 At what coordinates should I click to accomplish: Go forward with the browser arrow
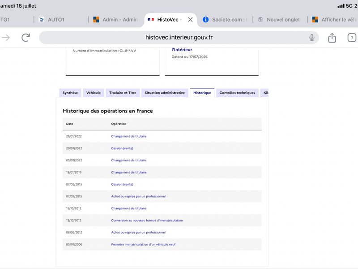point(6,38)
